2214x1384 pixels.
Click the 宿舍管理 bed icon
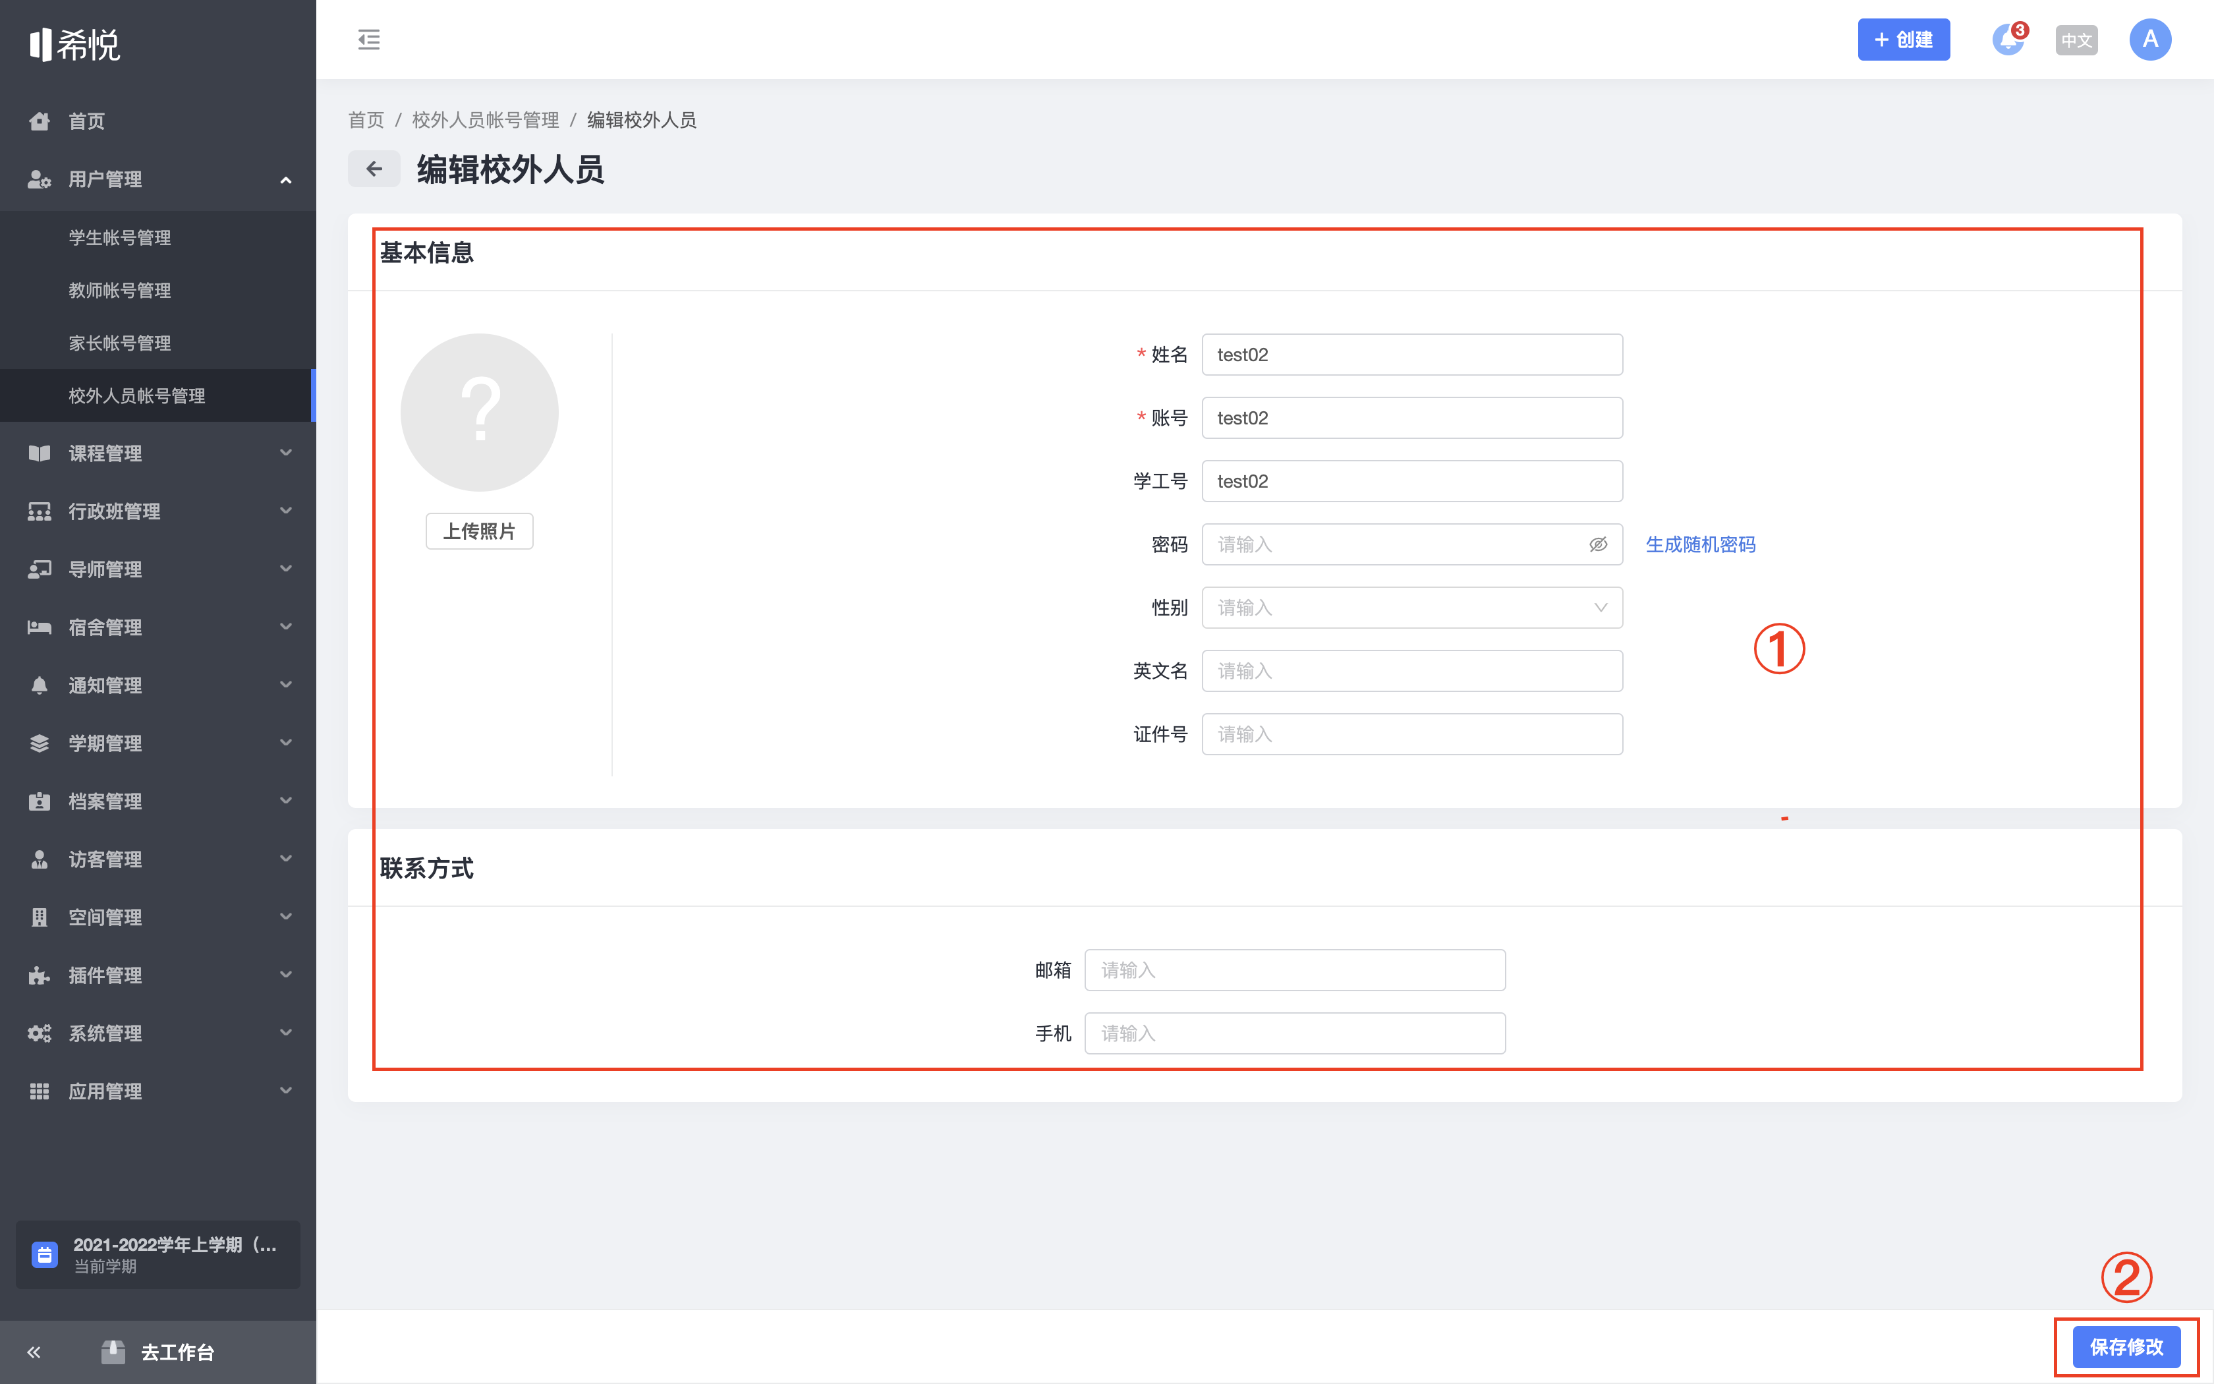click(x=40, y=627)
